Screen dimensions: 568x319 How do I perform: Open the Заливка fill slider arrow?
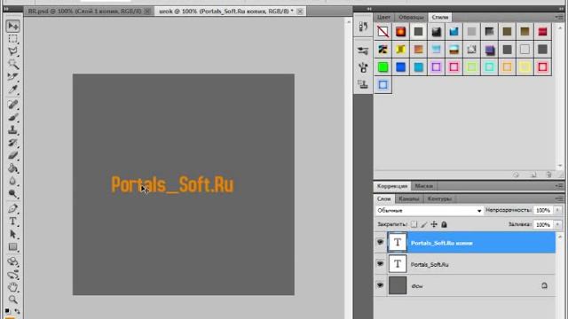point(558,224)
